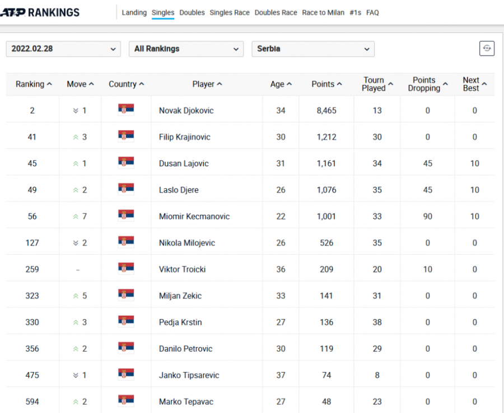504x413 pixels.
Task: Click the ATP Rankings logo
Action: click(40, 12)
